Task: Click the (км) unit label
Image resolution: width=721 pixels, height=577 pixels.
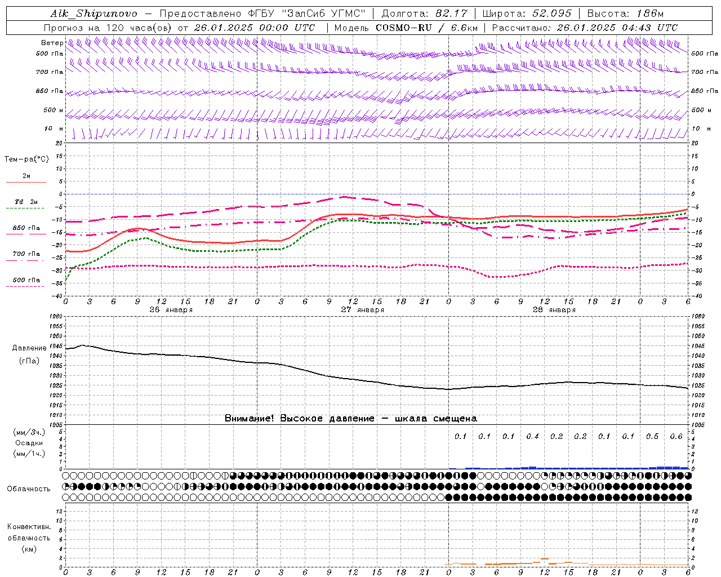Action: pos(29,549)
